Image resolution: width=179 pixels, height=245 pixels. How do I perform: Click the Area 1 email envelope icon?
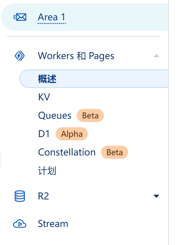click(x=20, y=17)
